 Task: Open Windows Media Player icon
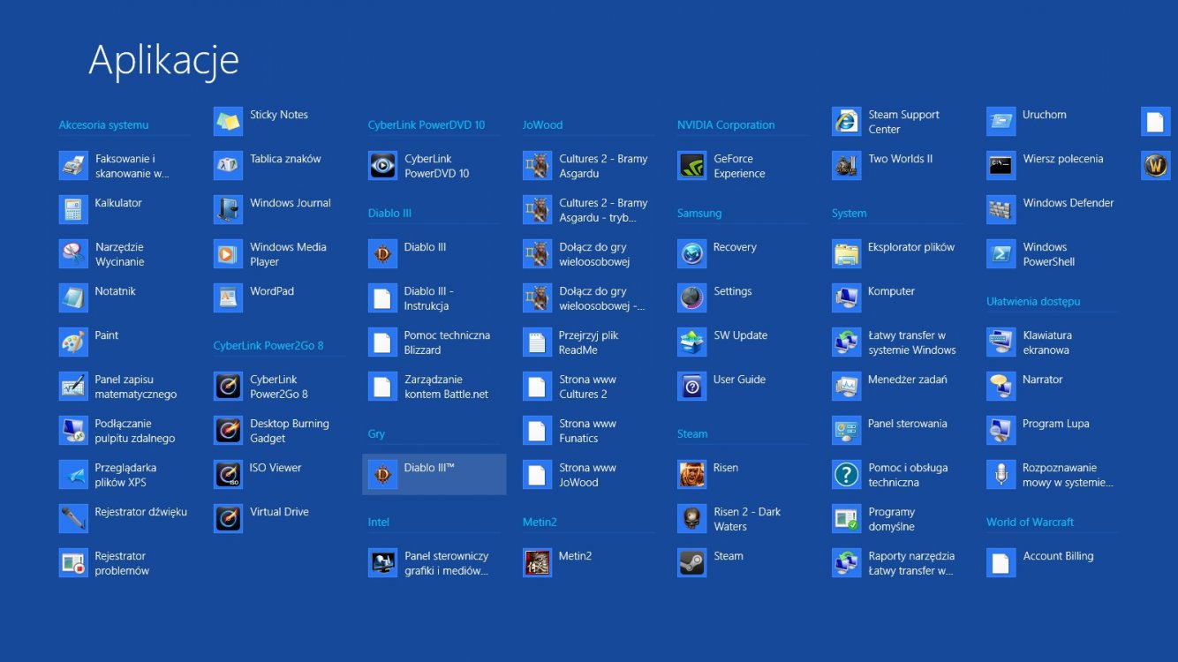point(228,254)
